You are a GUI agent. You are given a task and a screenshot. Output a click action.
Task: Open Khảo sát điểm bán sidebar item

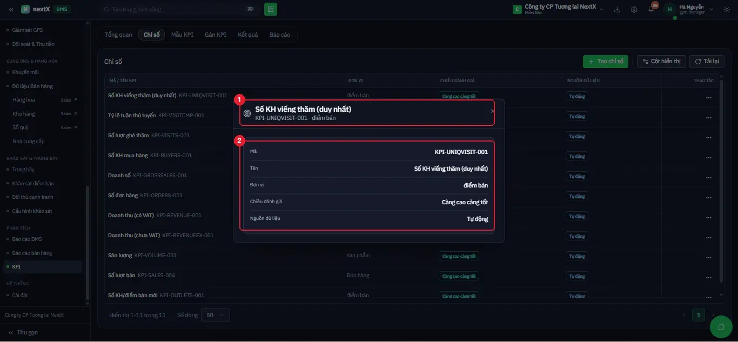click(33, 183)
